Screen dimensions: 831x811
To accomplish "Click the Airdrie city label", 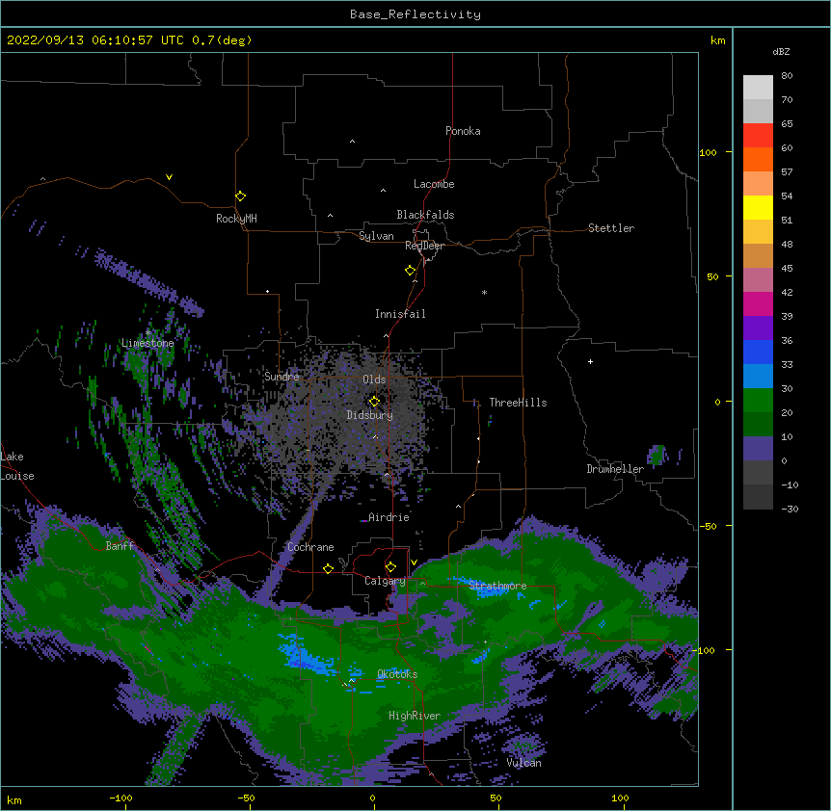I will 389,517.
